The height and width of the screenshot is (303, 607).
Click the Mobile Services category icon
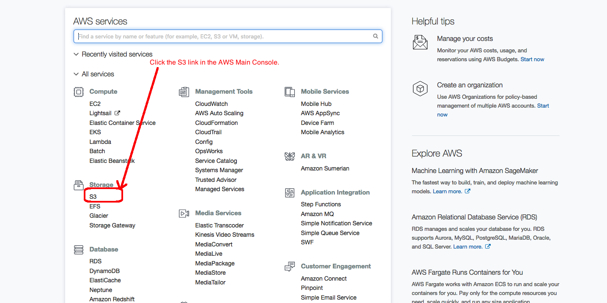click(290, 92)
